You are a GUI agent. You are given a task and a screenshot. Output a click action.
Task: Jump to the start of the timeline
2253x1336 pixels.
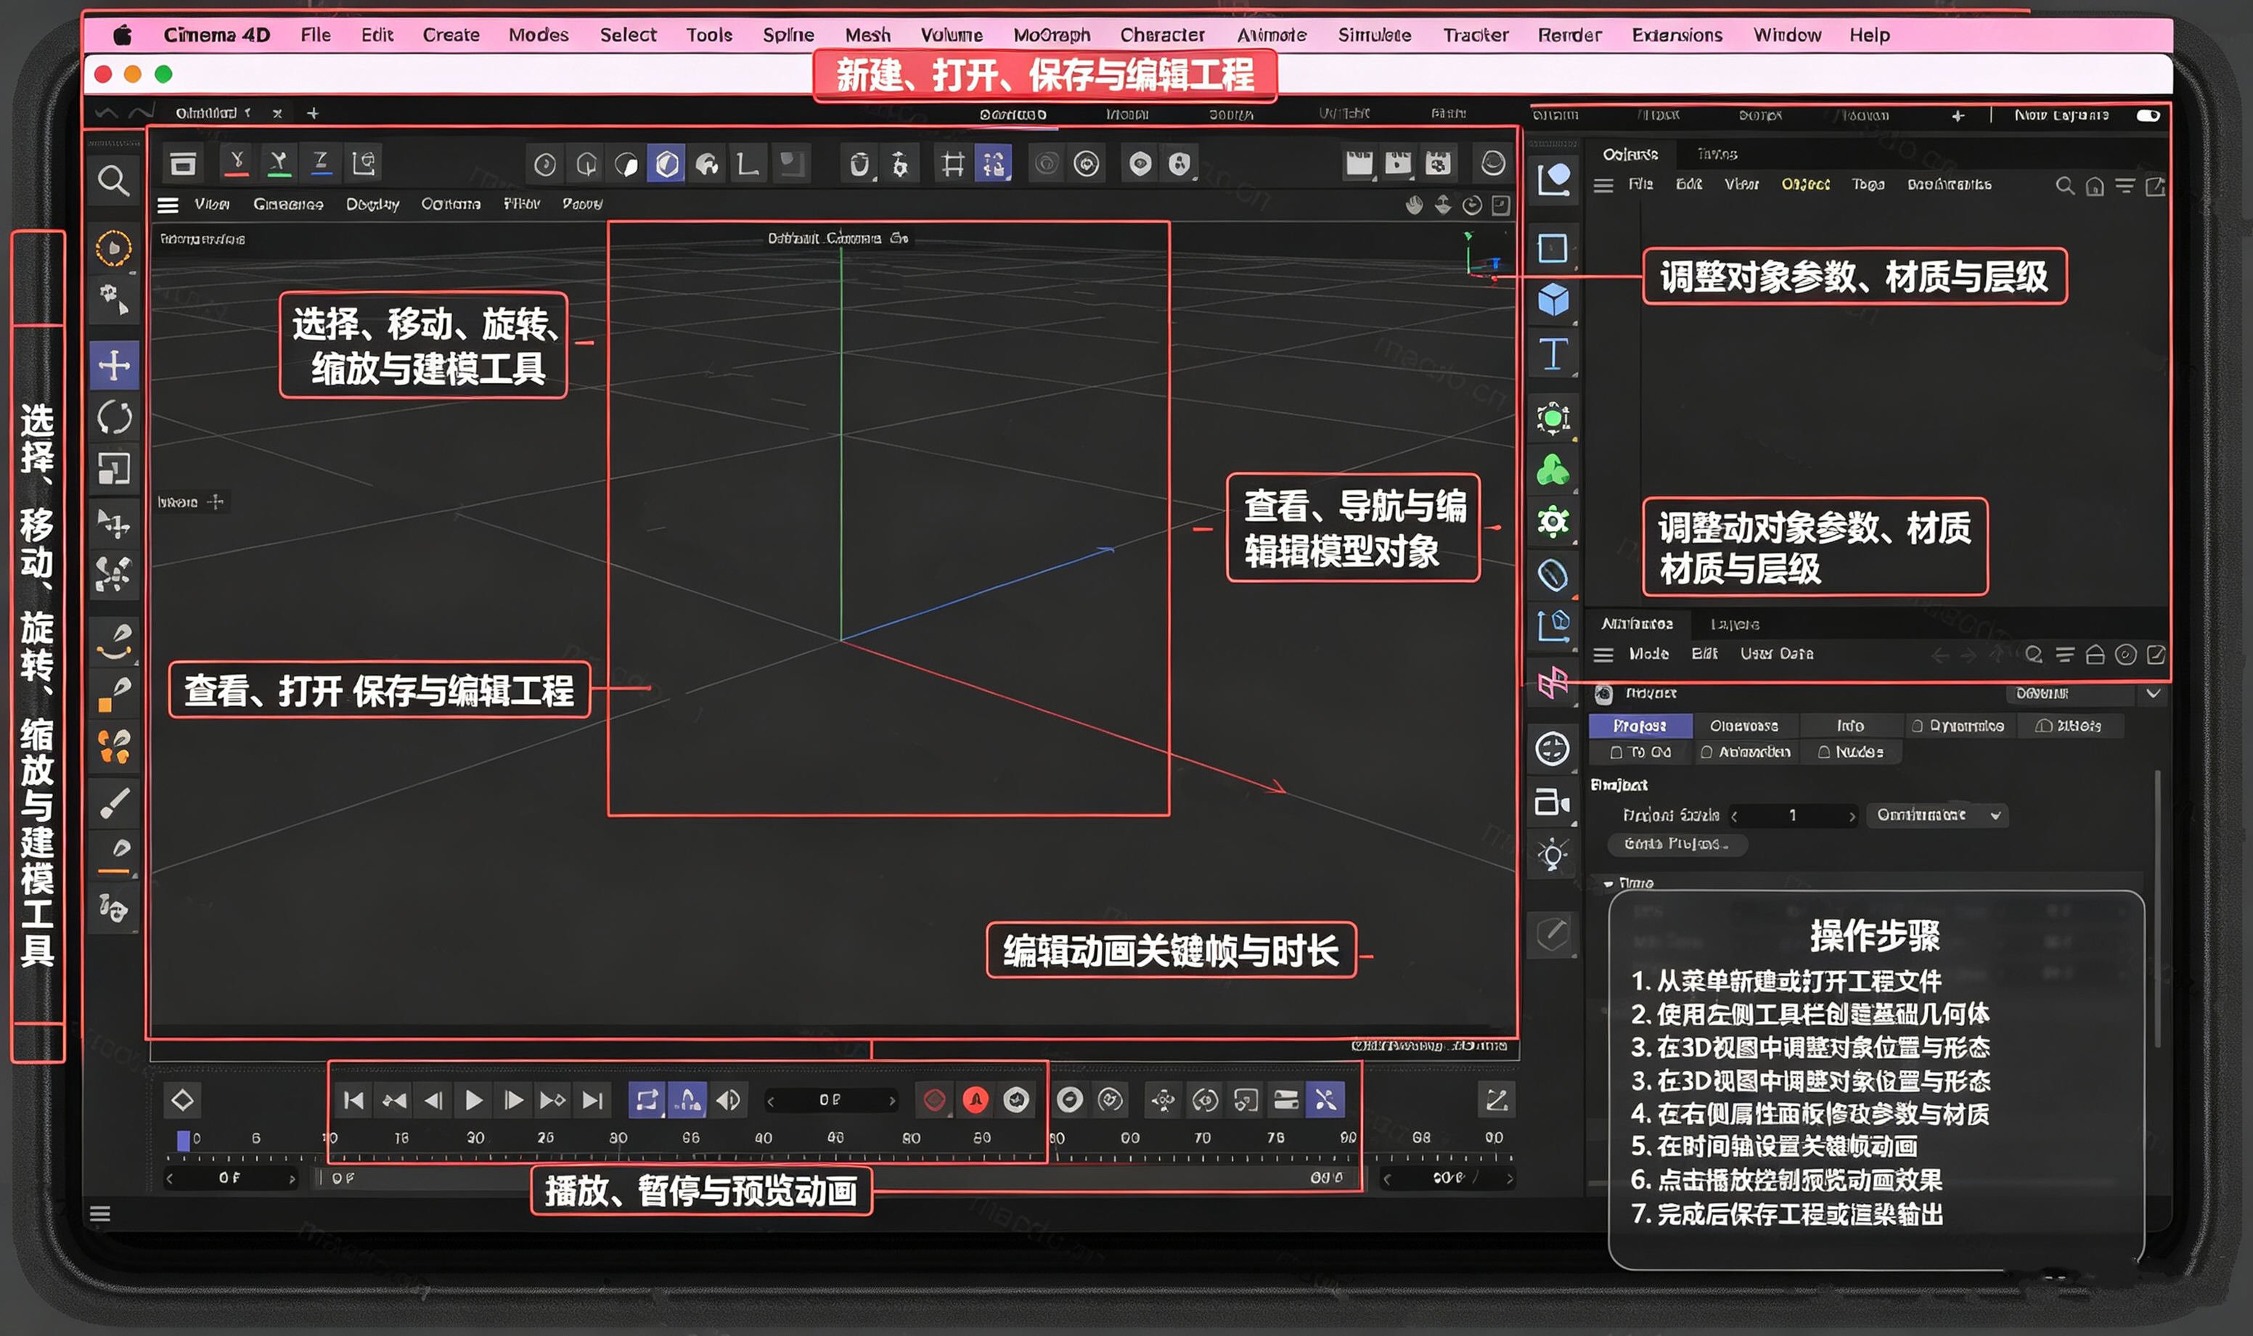(354, 1099)
